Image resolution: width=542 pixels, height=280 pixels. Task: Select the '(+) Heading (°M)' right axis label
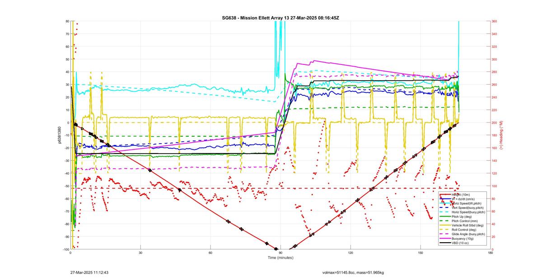click(501, 135)
